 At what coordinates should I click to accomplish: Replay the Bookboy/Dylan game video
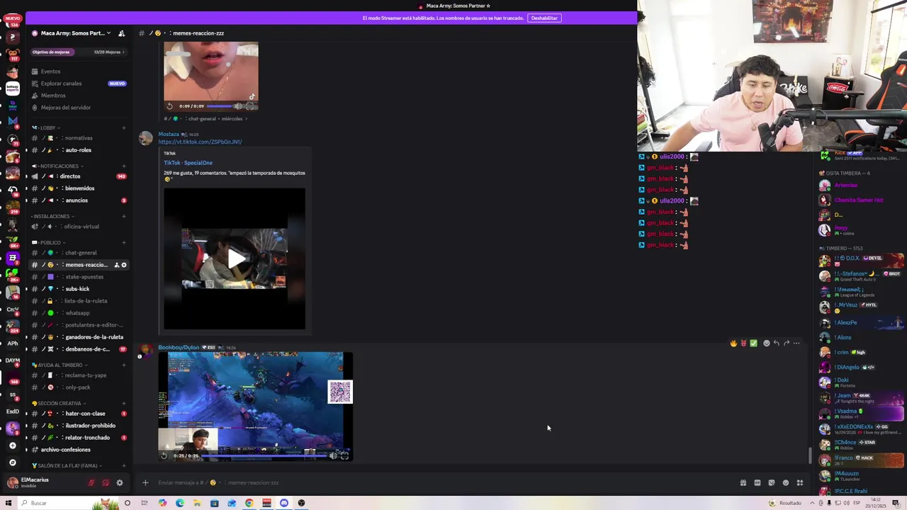coord(164,455)
